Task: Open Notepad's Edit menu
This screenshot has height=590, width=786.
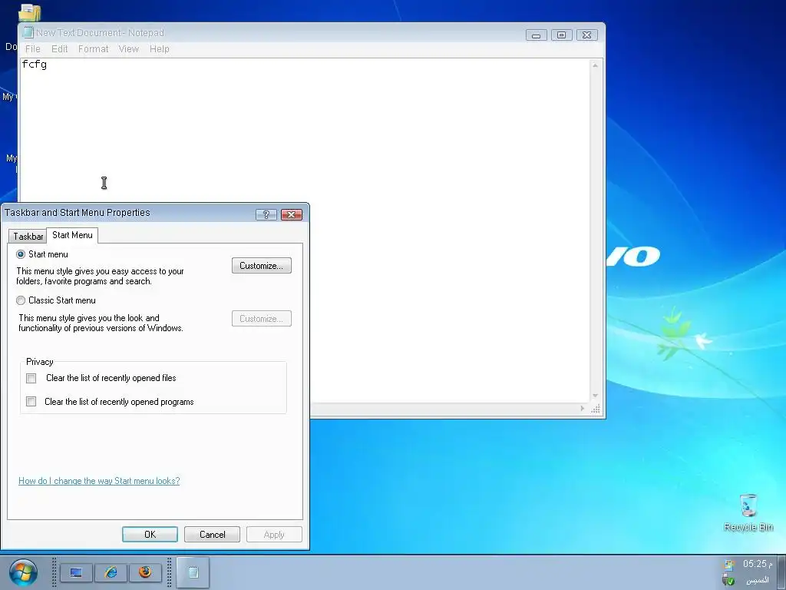Action: (59, 48)
